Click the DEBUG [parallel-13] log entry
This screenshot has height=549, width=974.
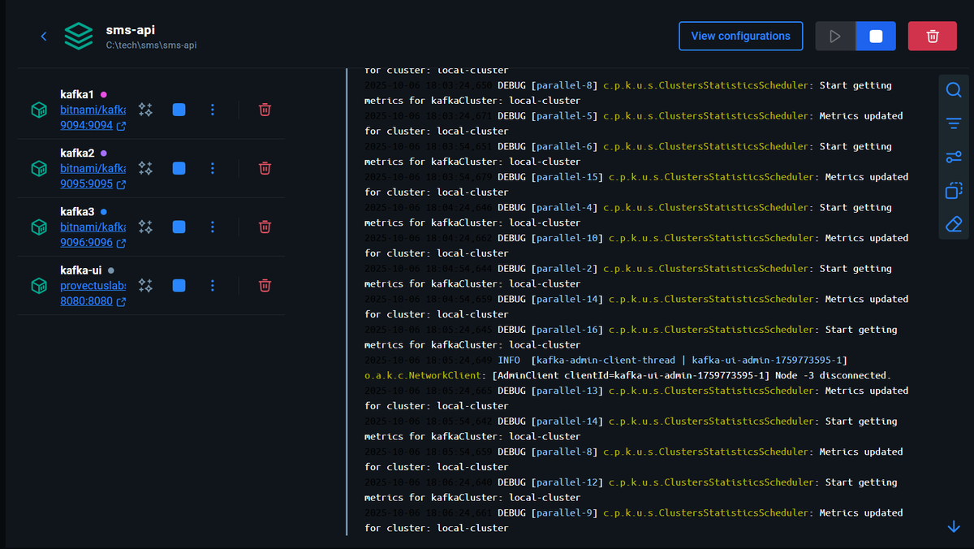(x=636, y=398)
